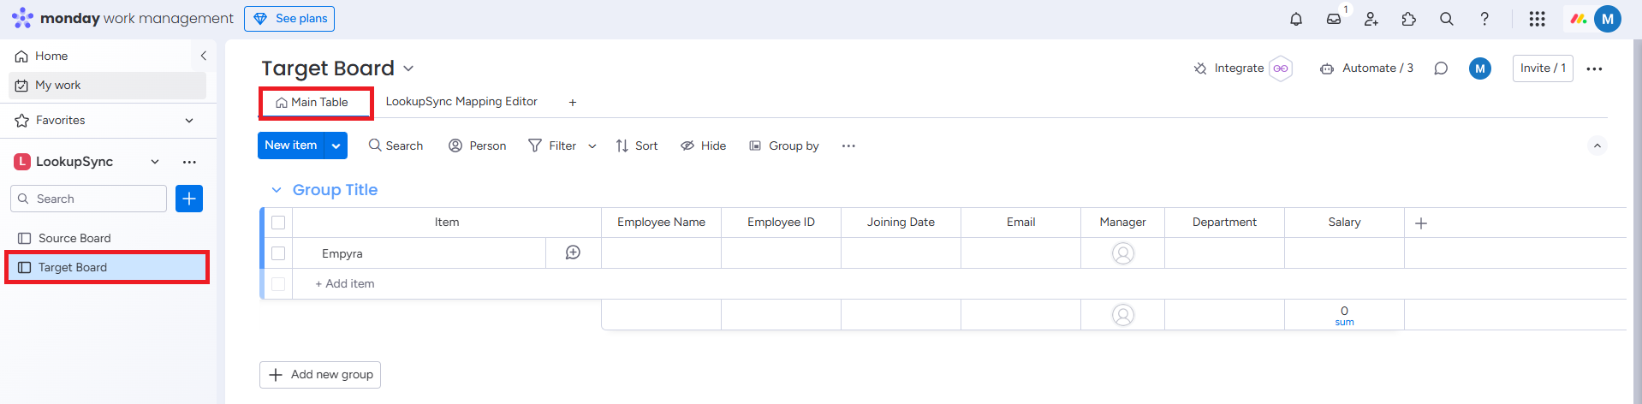Open My work in the sidebar

(107, 85)
